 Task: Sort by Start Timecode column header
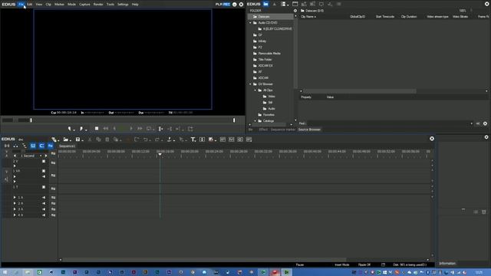[385, 17]
